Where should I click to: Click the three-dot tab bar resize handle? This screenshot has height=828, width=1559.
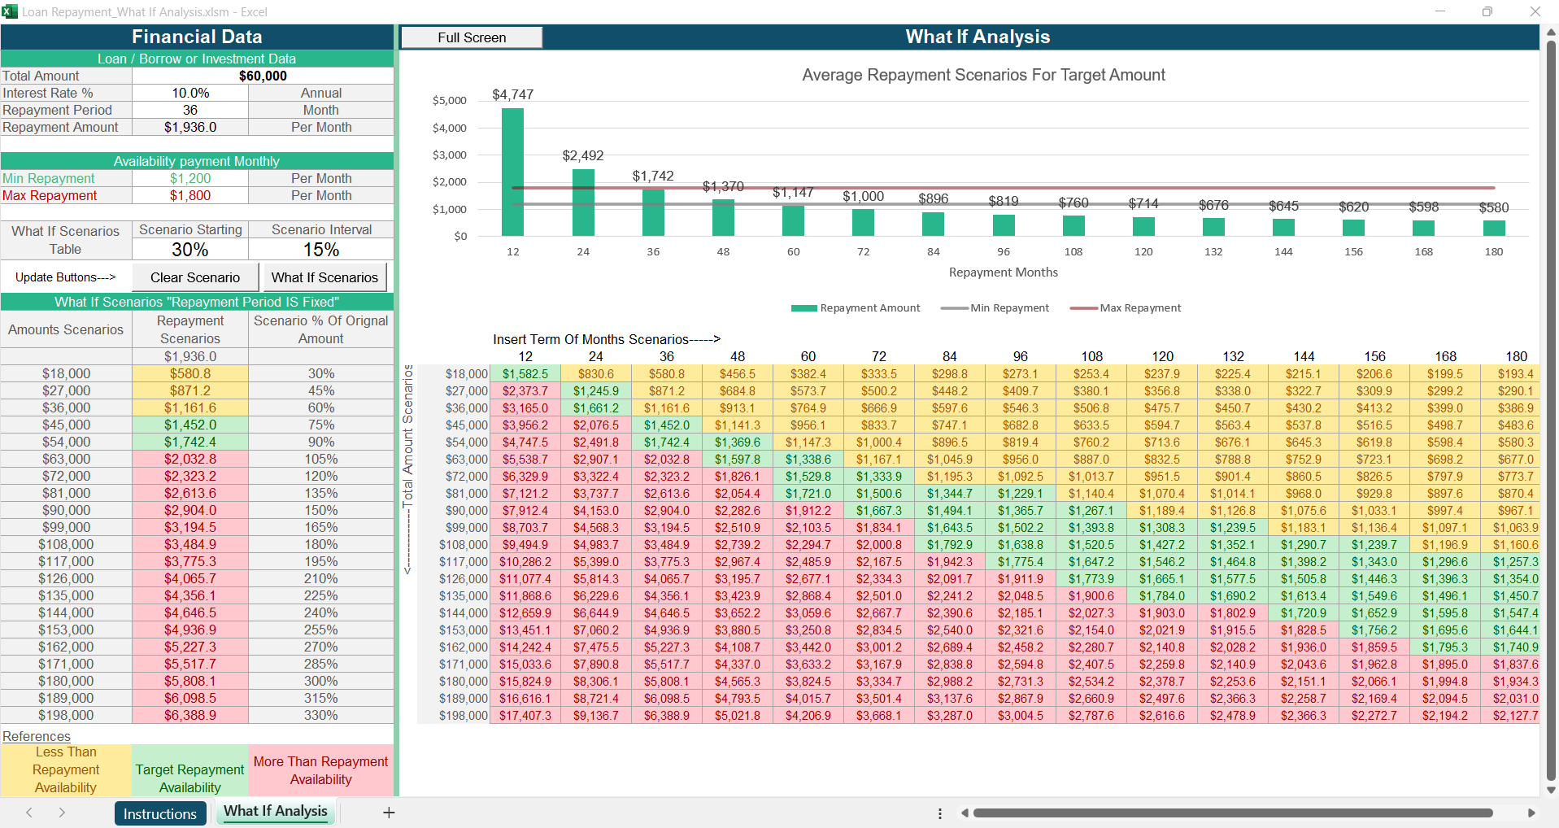click(940, 813)
